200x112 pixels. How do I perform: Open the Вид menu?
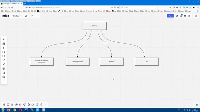pos(11,1)
